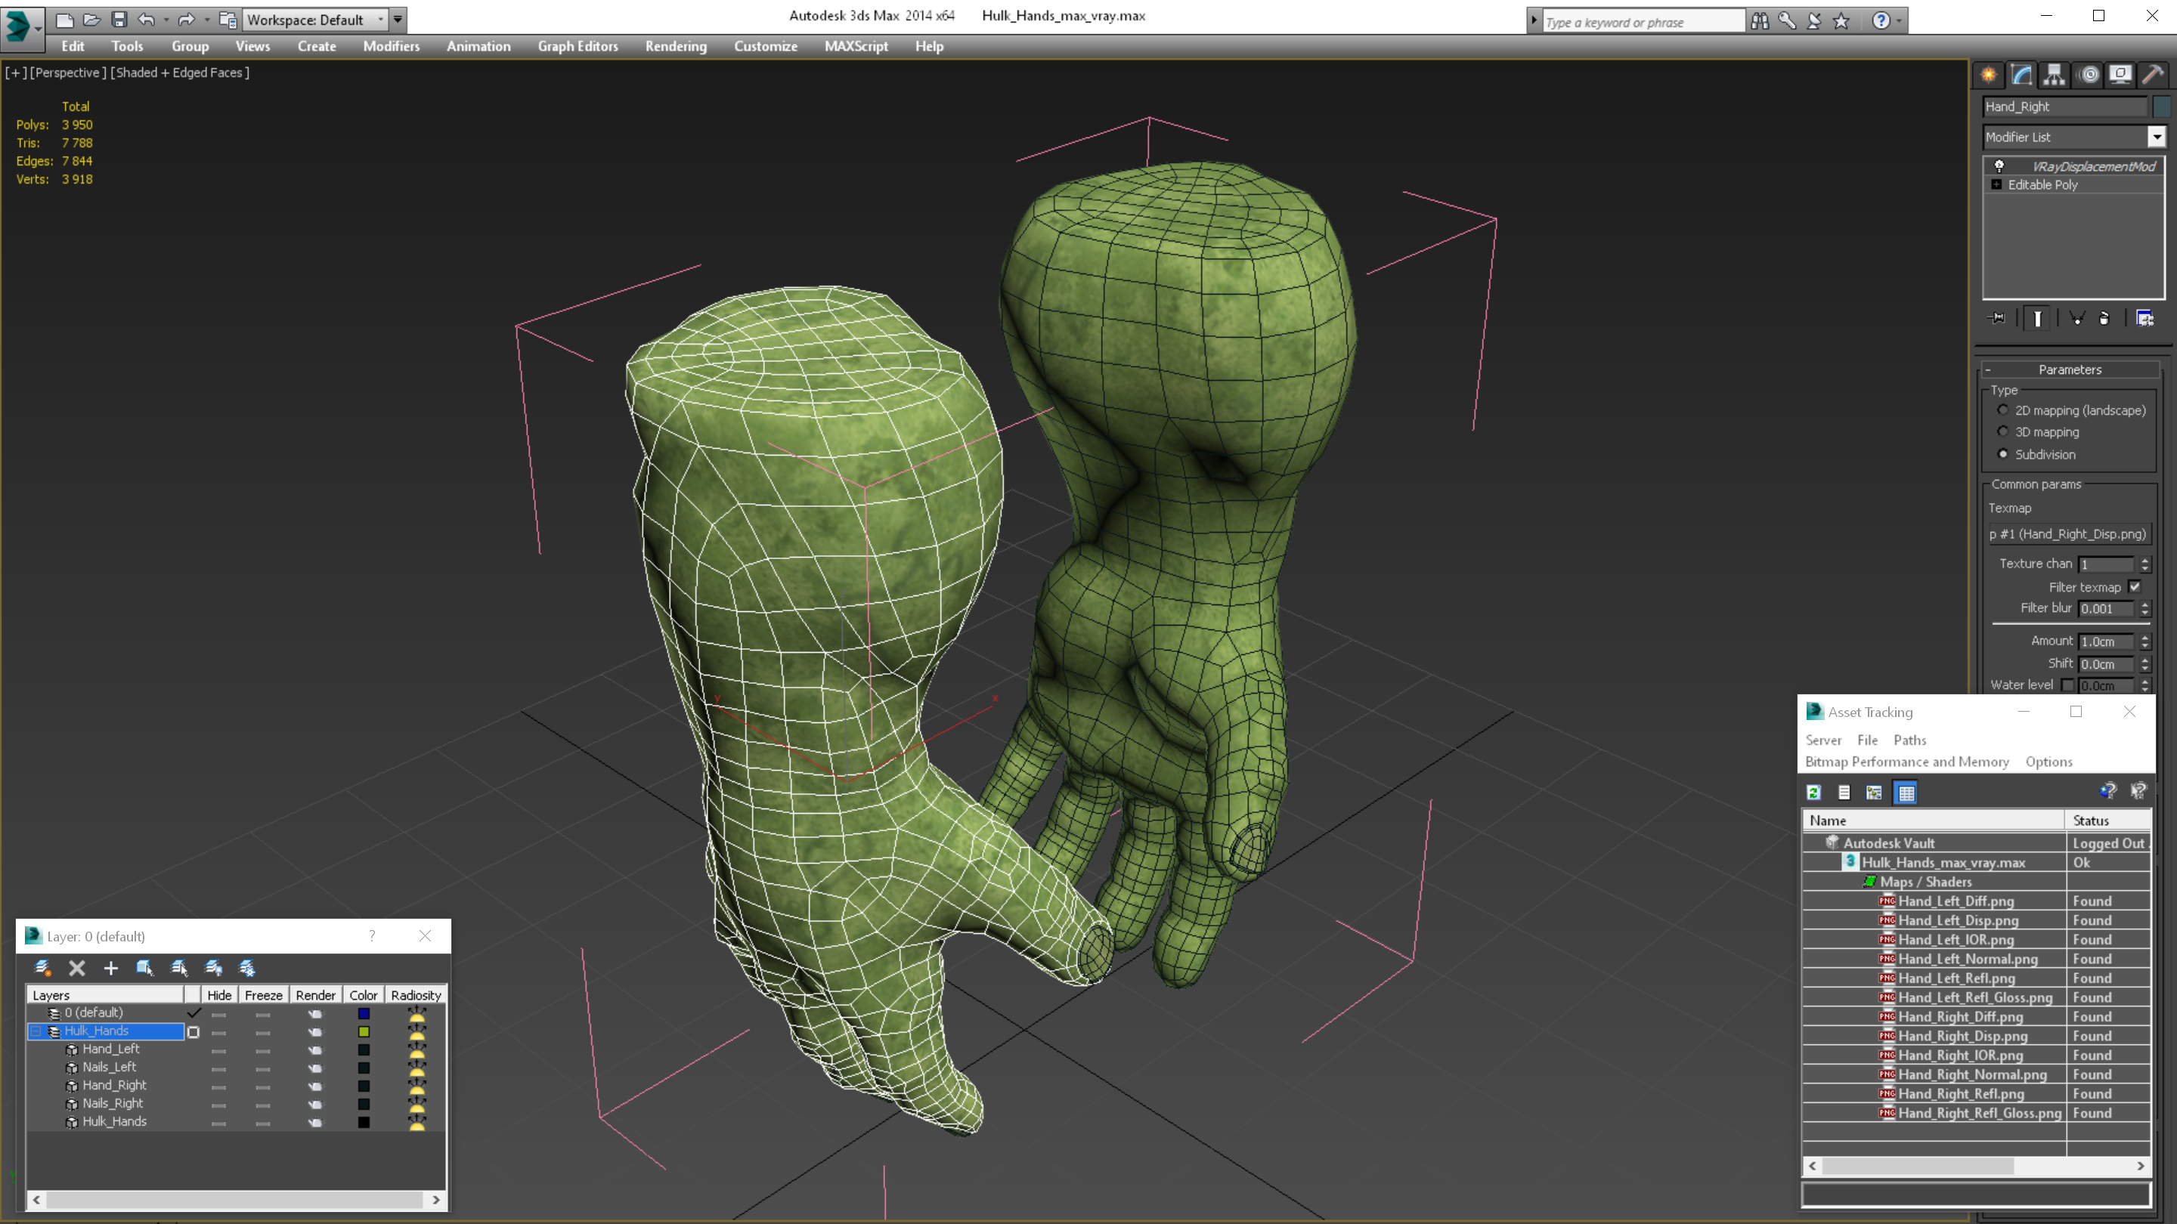Click [Shaded + Edged Faces] viewport label
The height and width of the screenshot is (1224, 2177).
(180, 73)
